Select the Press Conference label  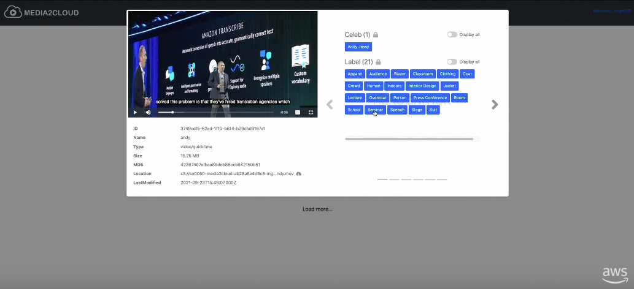coord(430,98)
